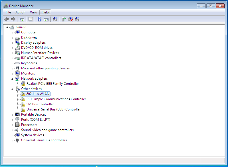This screenshot has width=228, height=167.
Task: Open the Action menu
Action: click(20, 12)
